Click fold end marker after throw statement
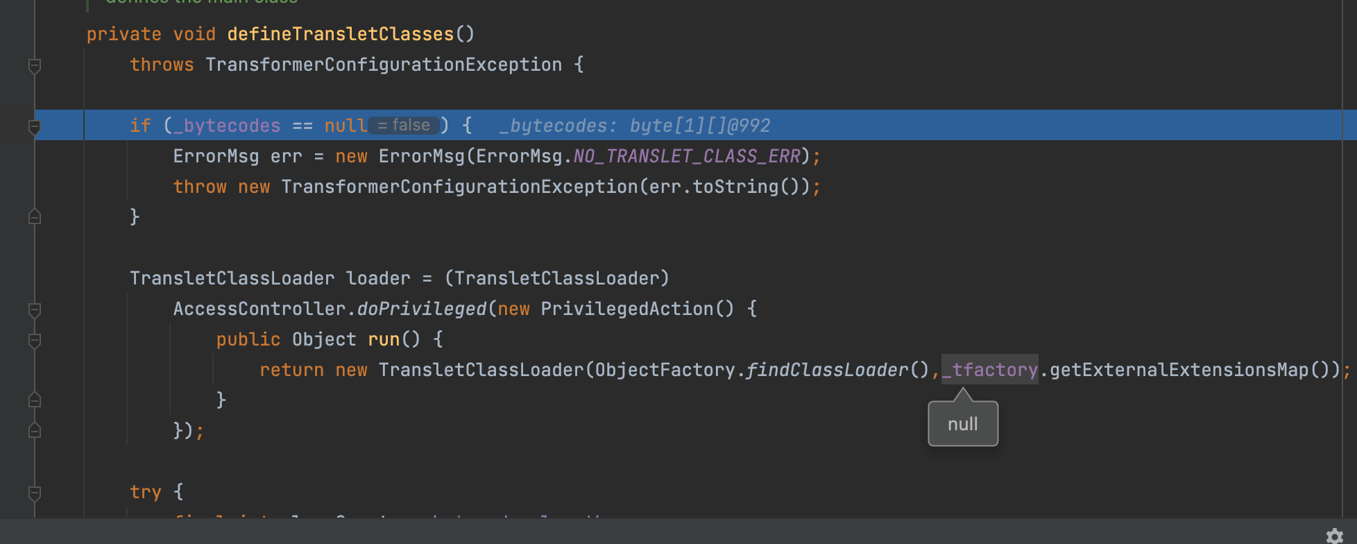Screen dimensions: 1357x544 click(35, 217)
